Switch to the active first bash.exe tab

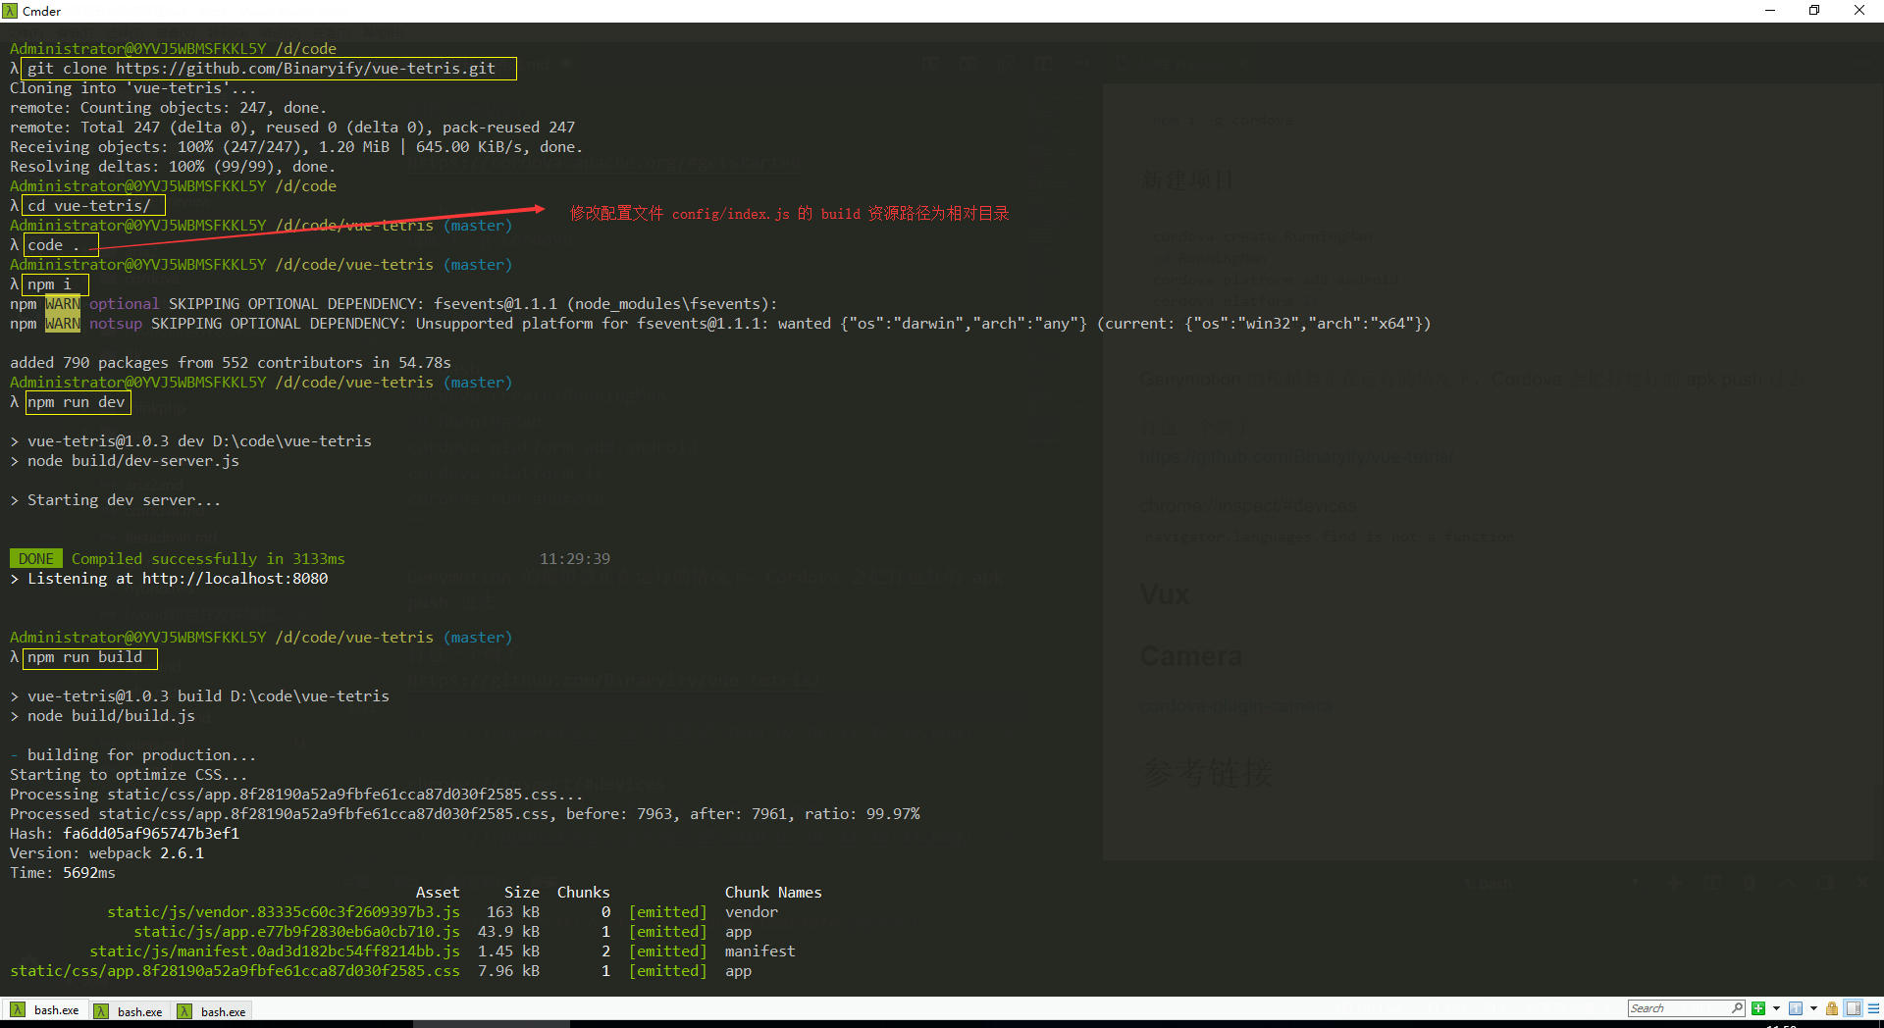pos(45,1010)
